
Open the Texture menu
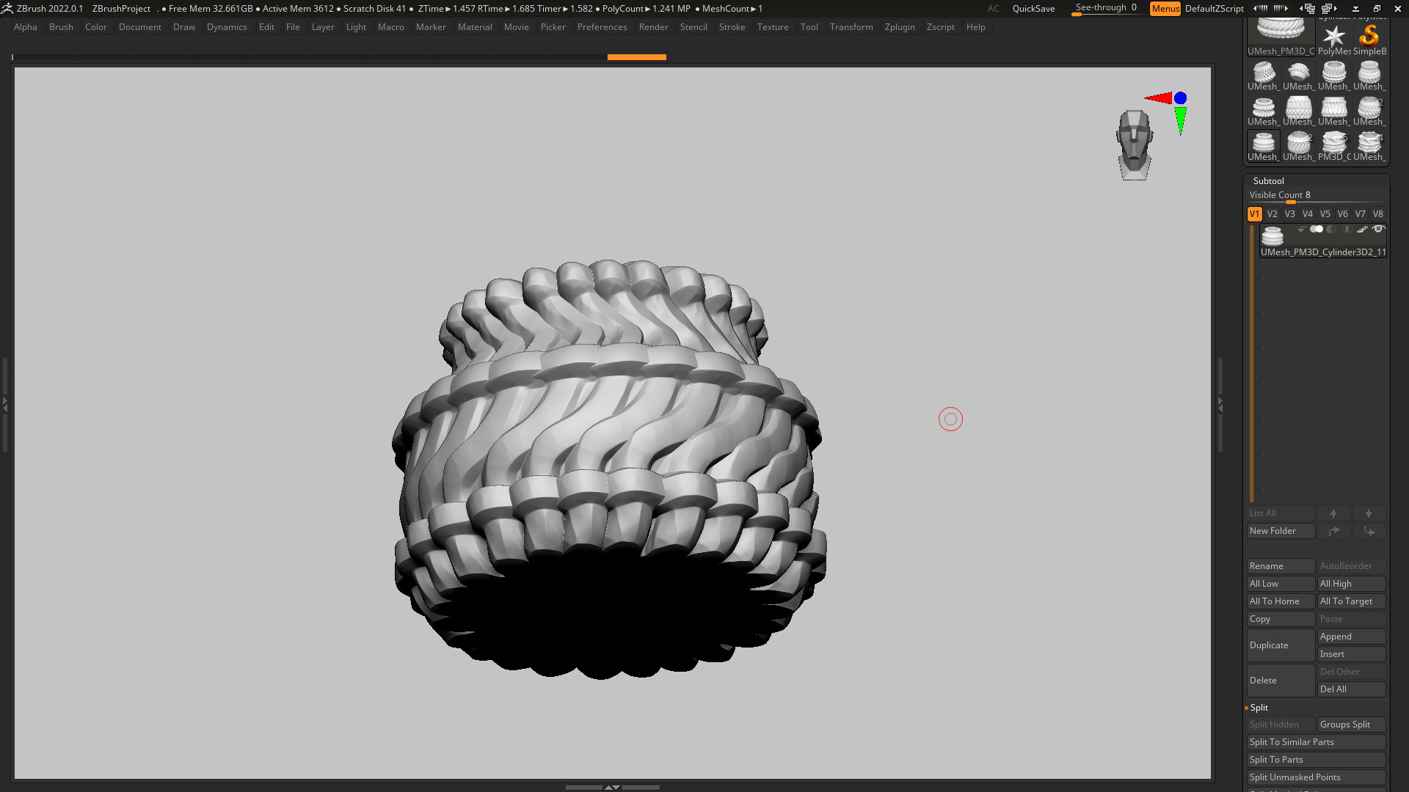click(773, 27)
